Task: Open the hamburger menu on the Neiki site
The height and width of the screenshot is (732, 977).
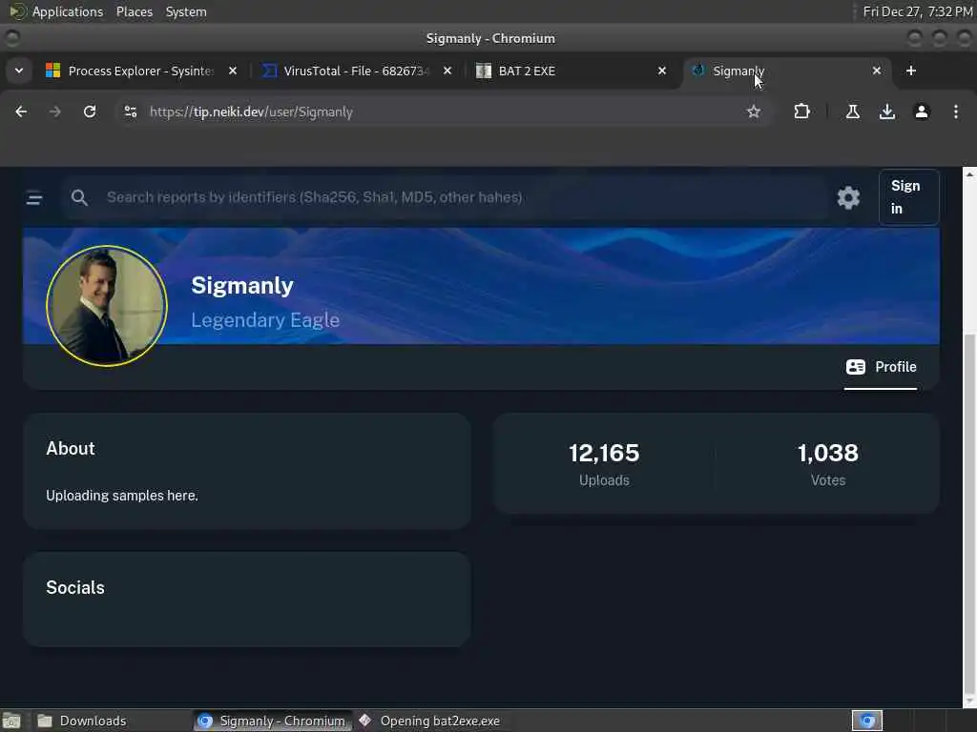Action: point(34,198)
